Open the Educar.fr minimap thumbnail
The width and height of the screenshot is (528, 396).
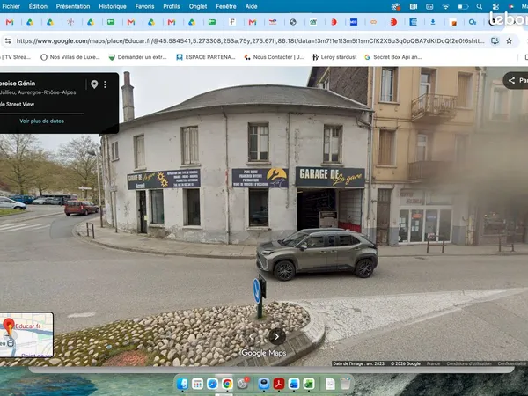point(26,334)
